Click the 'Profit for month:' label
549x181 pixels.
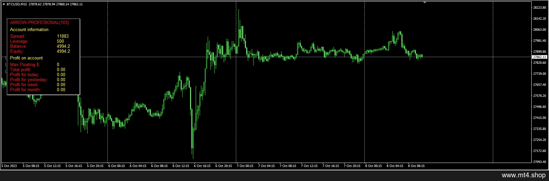tap(25, 89)
